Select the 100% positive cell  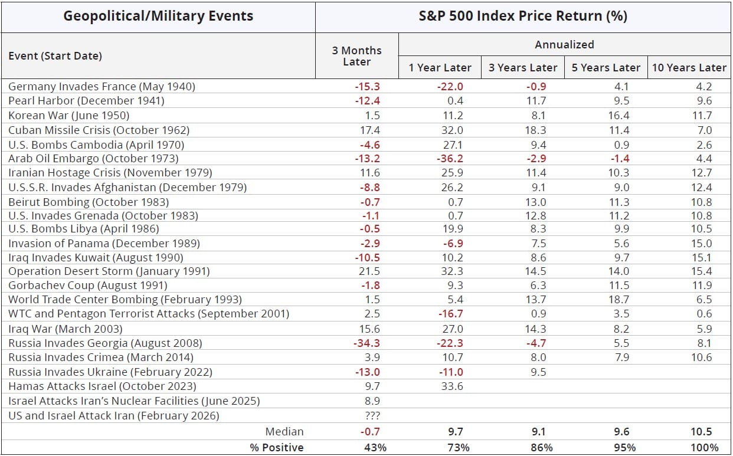tap(704, 448)
